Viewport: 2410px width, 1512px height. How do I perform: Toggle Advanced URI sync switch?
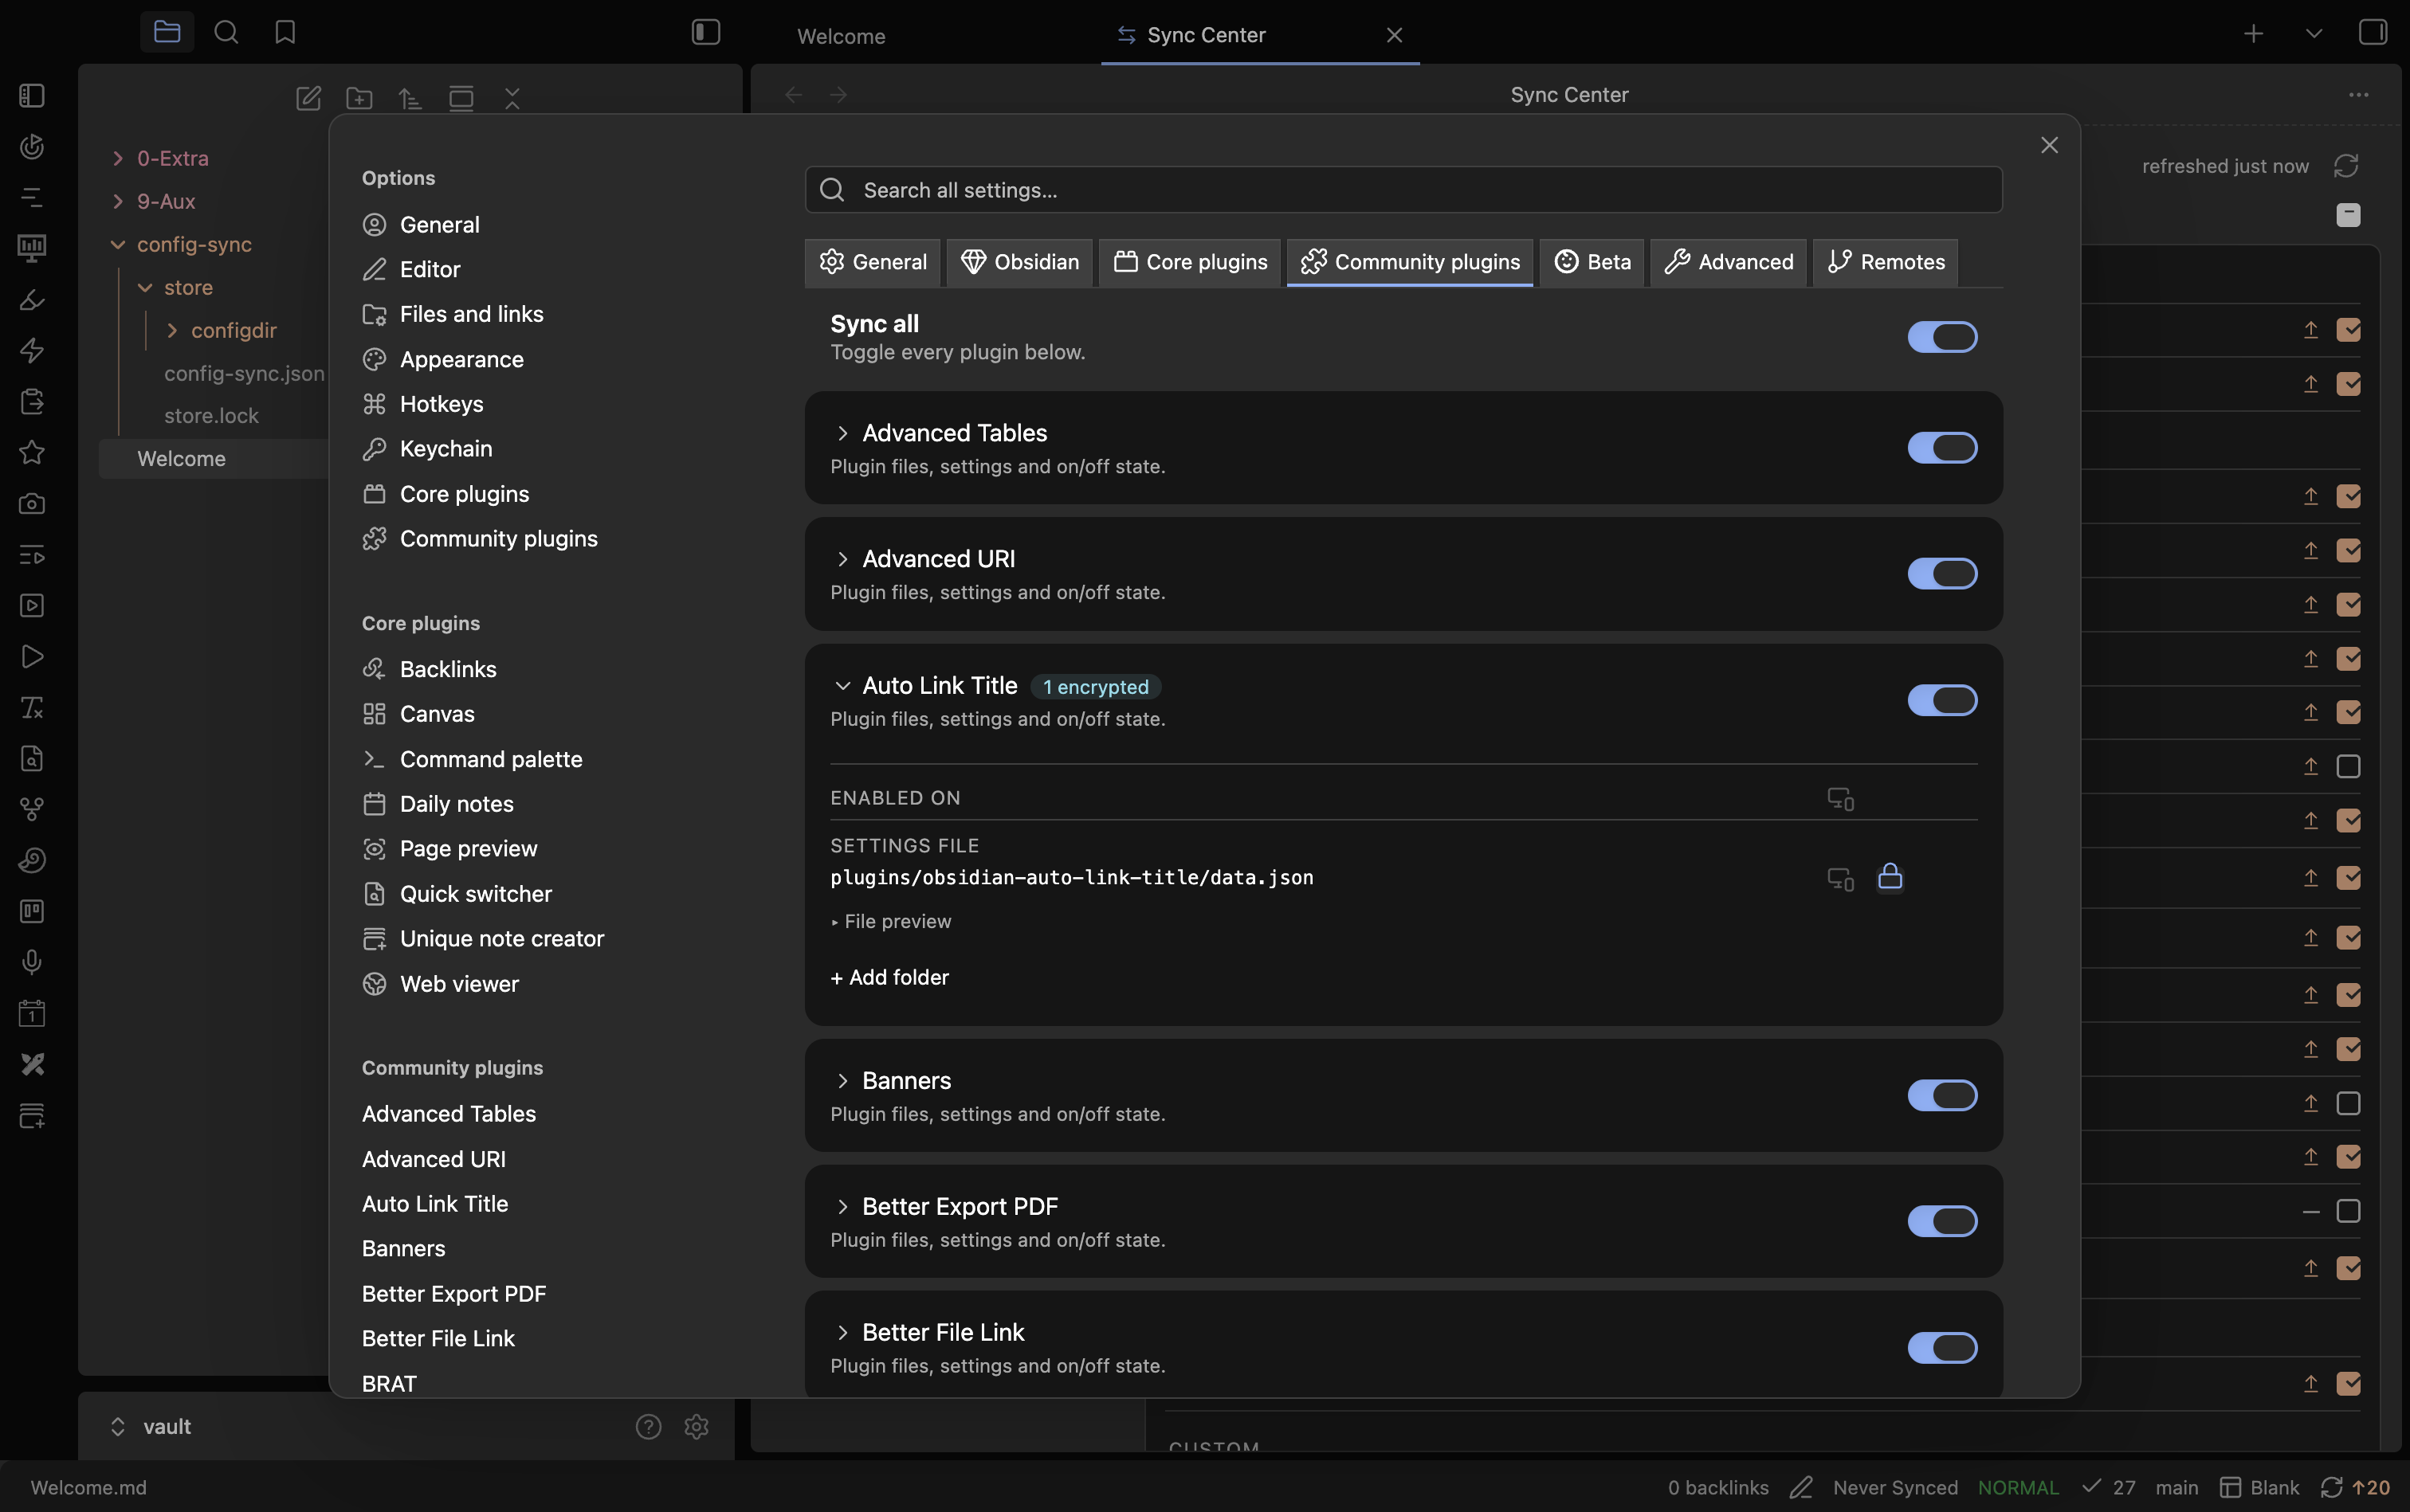(1942, 573)
